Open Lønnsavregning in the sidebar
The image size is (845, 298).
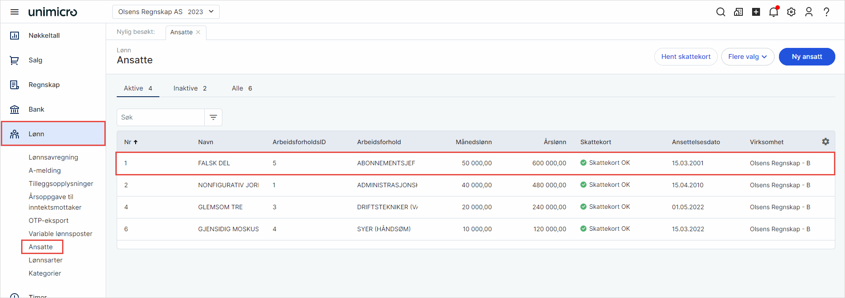[x=53, y=157]
